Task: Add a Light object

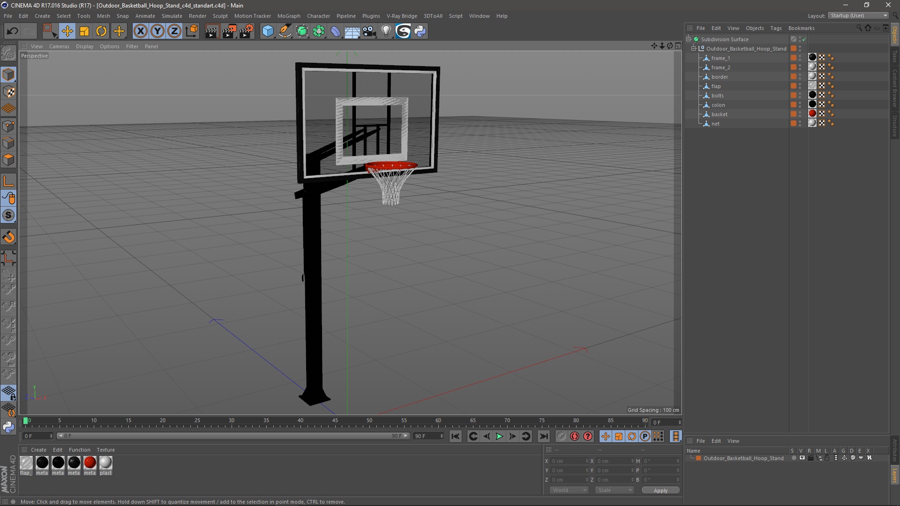Action: pos(386,31)
